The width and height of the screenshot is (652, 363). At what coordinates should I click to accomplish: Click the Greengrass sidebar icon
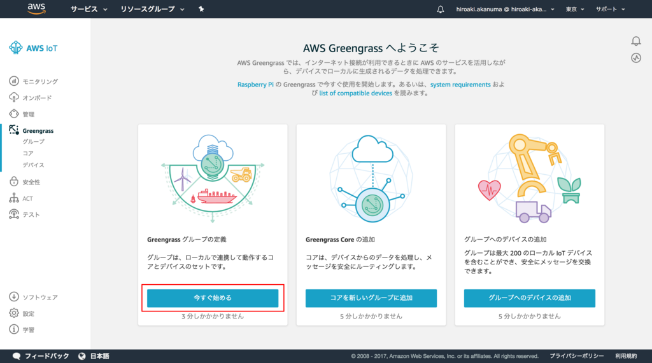tap(14, 130)
